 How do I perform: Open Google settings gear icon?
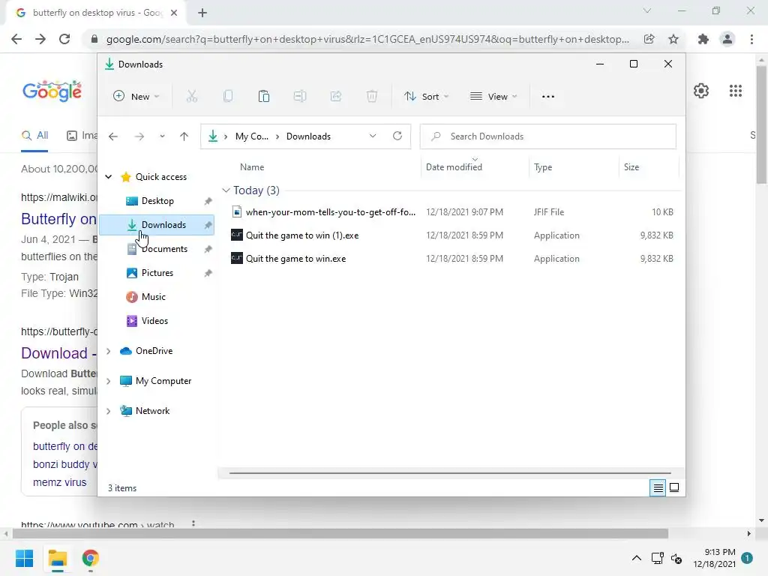(701, 91)
